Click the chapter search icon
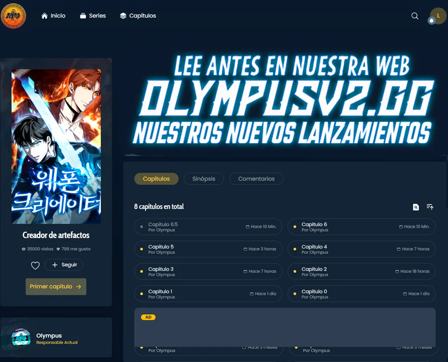Image resolution: width=448 pixels, height=362 pixels. click(x=416, y=207)
